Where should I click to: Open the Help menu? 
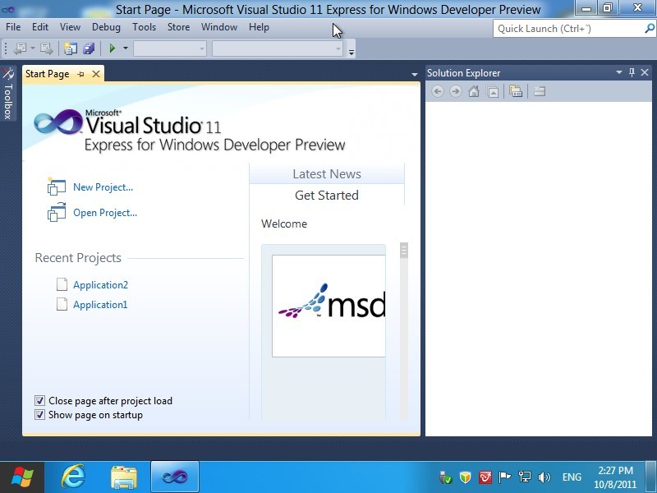point(259,27)
